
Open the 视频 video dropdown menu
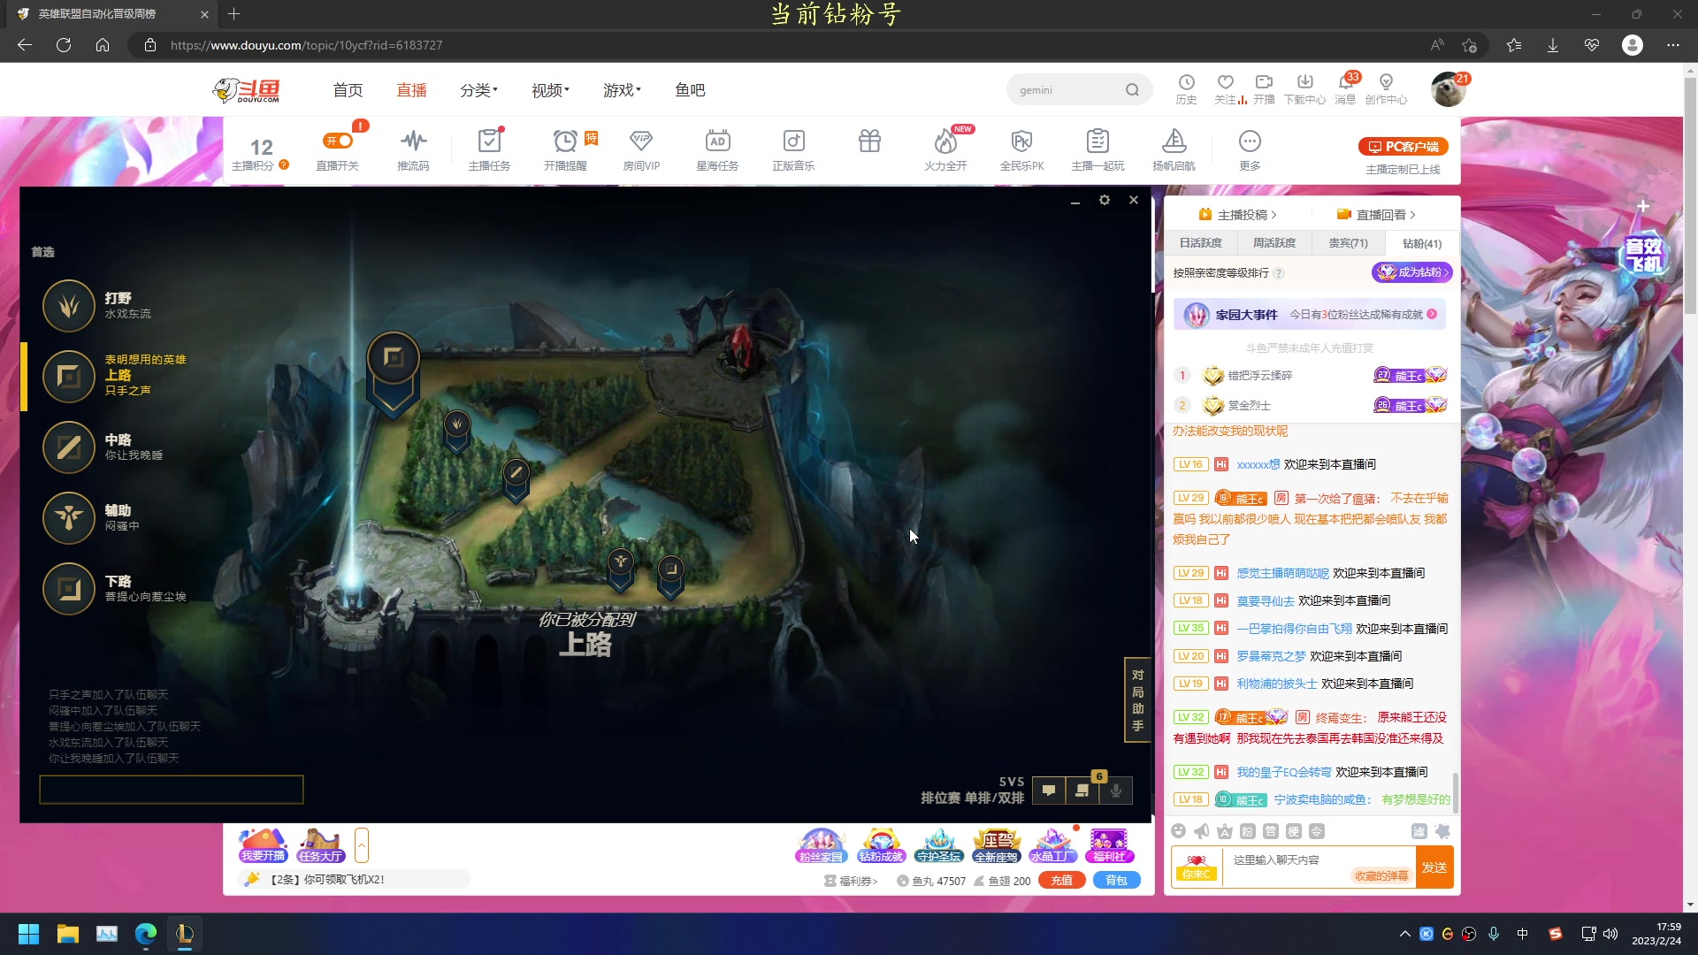548,89
